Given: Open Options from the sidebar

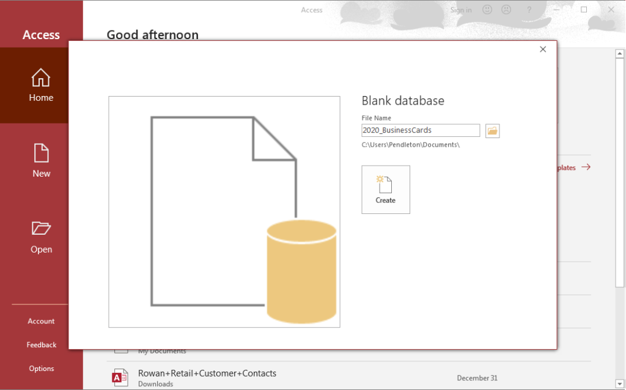Looking at the screenshot, I should click(41, 368).
